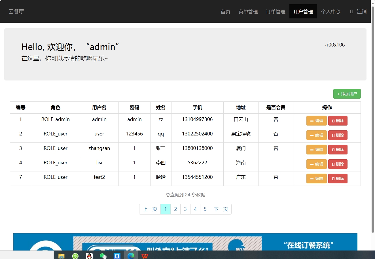This screenshot has width=375, height=259.
Task: Open page 3 in the pagination
Action: (185, 209)
